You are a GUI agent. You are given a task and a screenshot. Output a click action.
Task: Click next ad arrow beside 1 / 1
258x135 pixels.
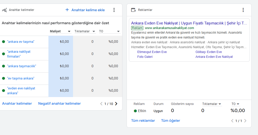(245, 121)
